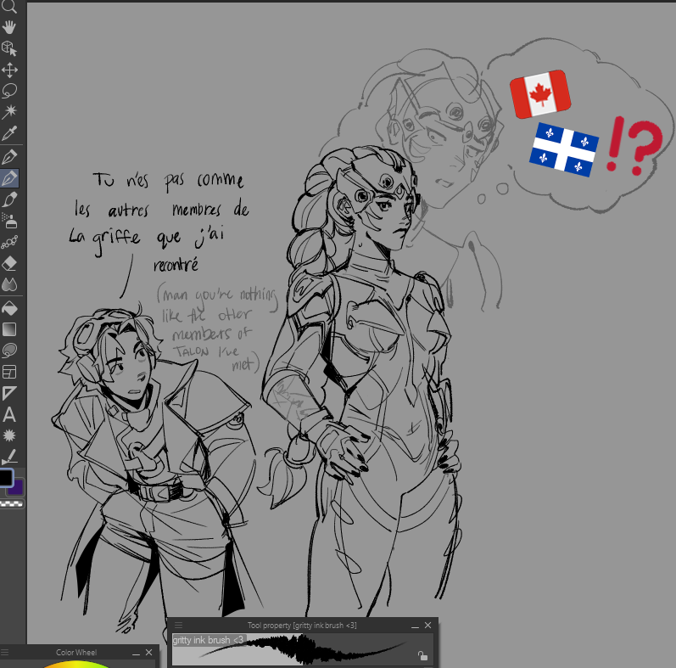
Task: Select the starburst flash tool
Action: click(x=9, y=435)
